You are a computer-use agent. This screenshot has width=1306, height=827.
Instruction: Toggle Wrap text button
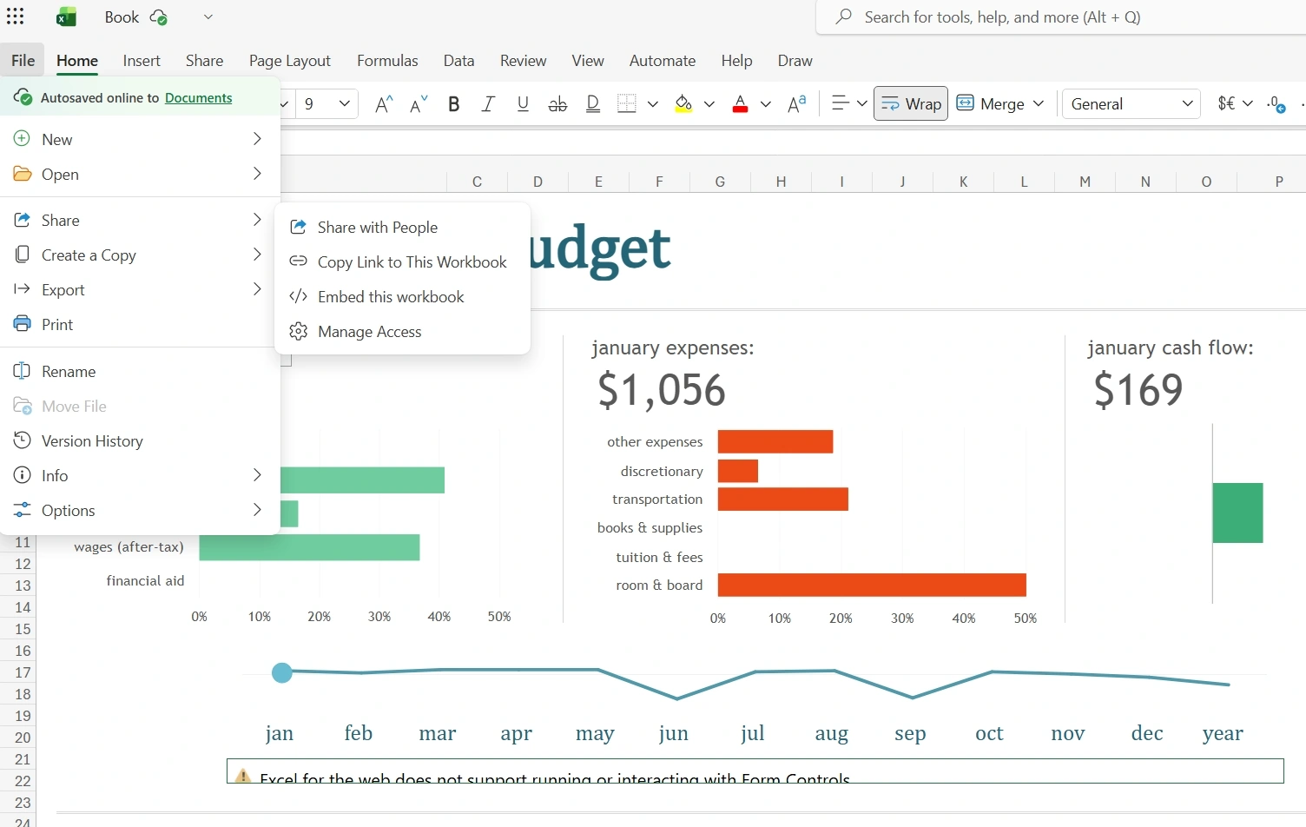tap(911, 104)
